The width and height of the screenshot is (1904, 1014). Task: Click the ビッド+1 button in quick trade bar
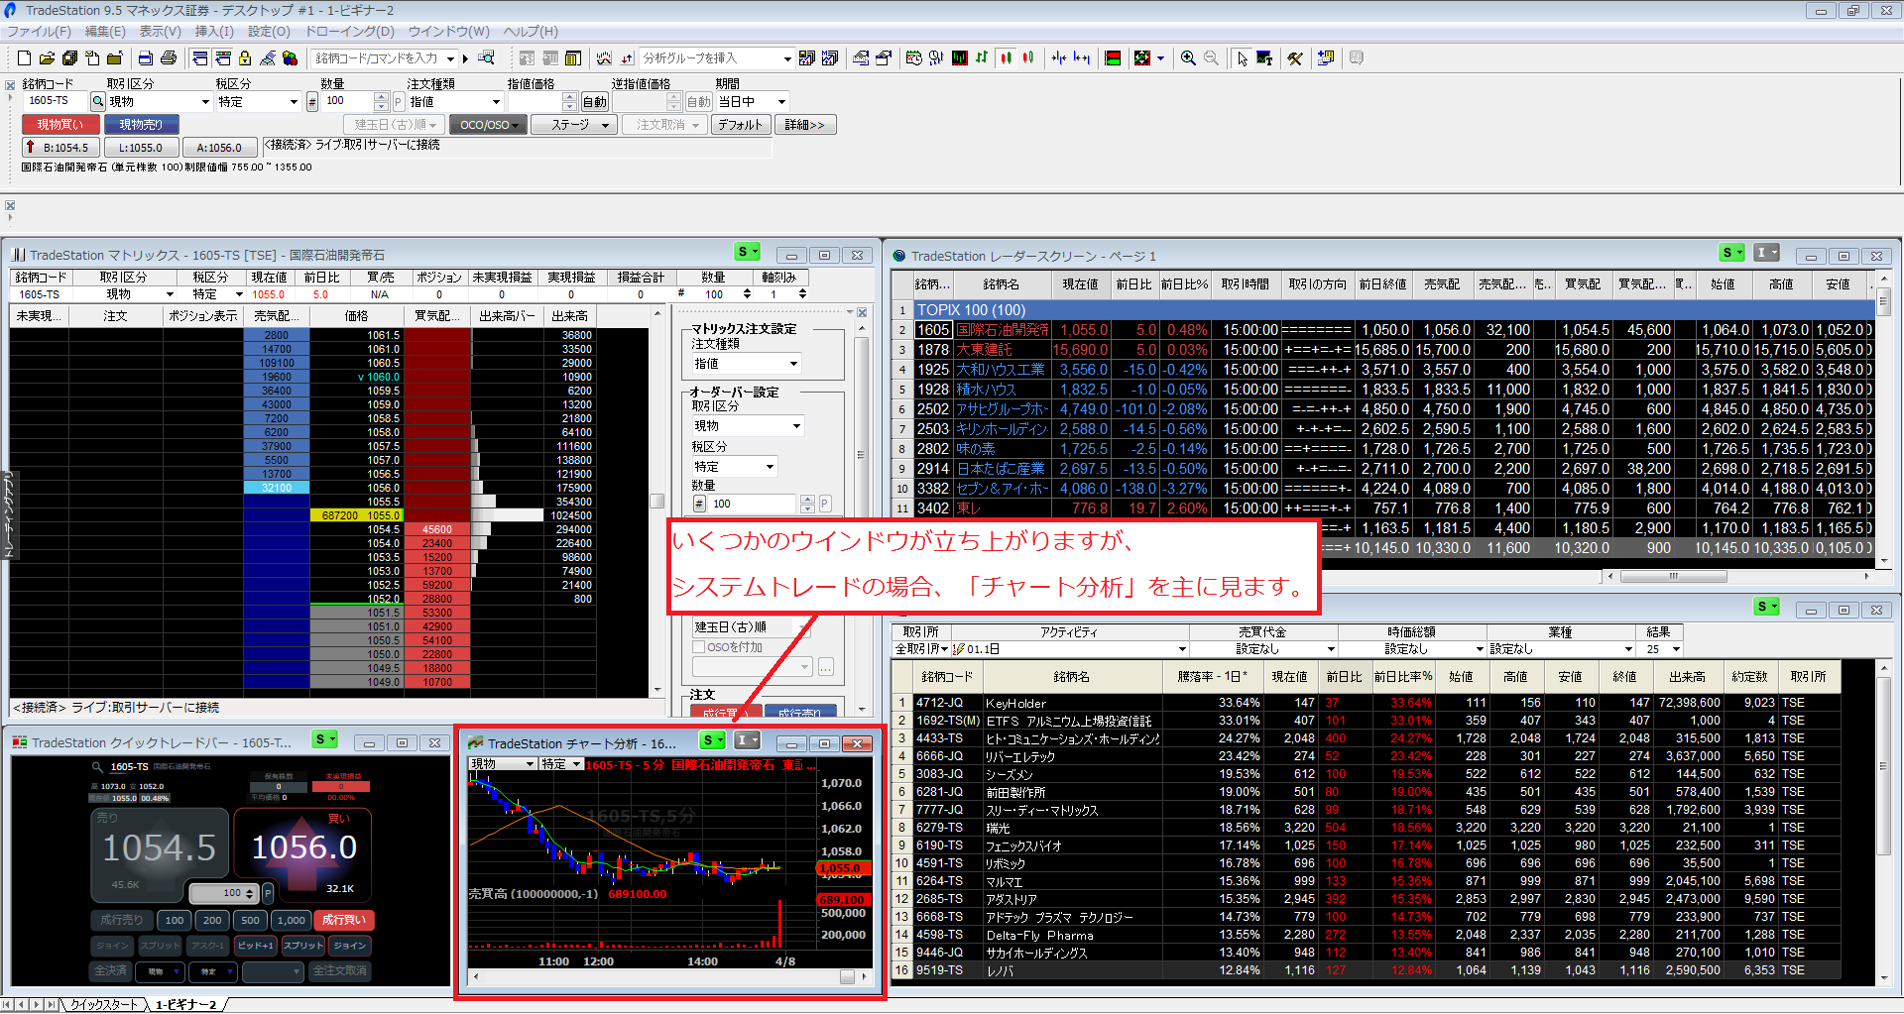[x=256, y=946]
